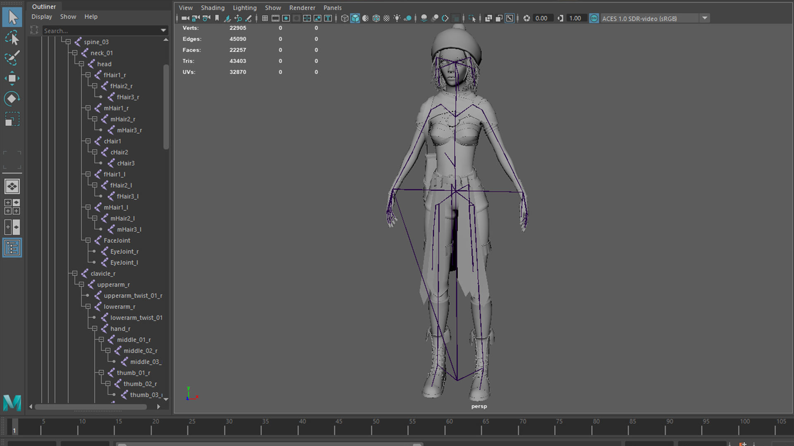The image size is (794, 446).
Task: Select the hand_r joint
Action: tap(120, 329)
